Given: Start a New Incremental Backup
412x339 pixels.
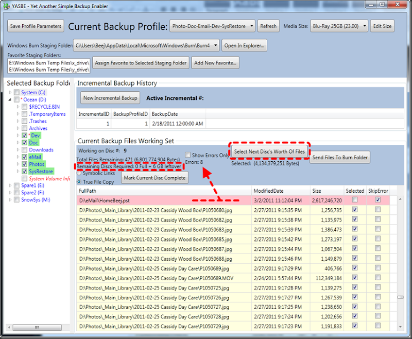Looking at the screenshot, I should click(110, 97).
